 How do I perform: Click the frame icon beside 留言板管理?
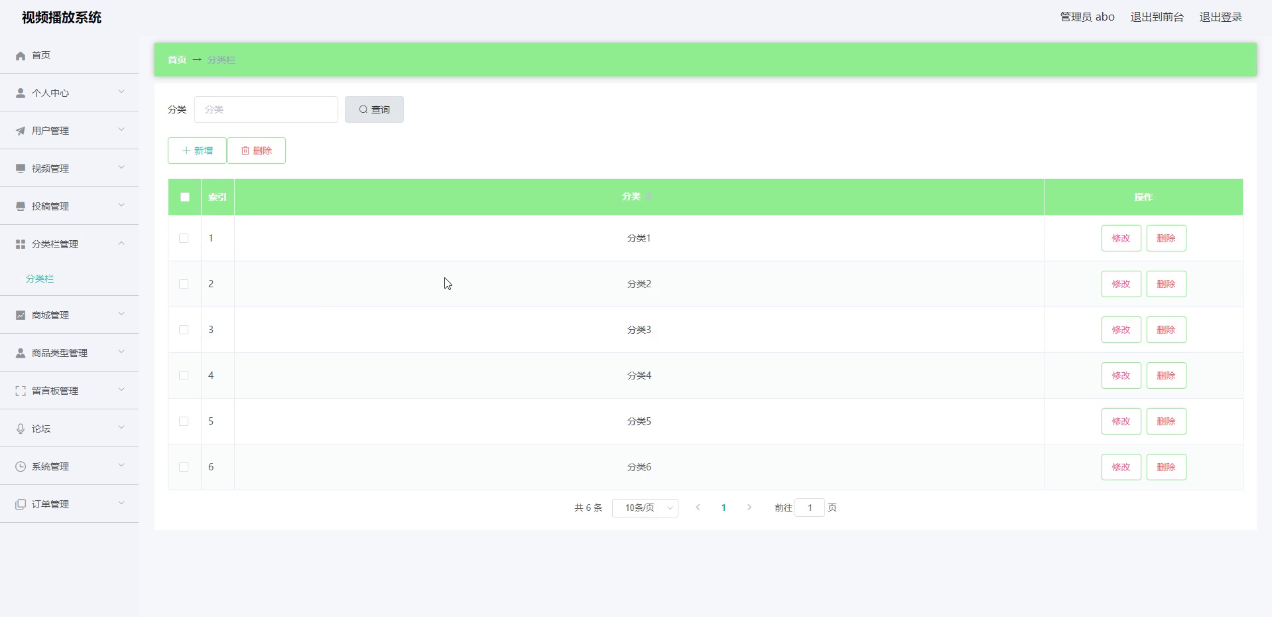tap(21, 391)
